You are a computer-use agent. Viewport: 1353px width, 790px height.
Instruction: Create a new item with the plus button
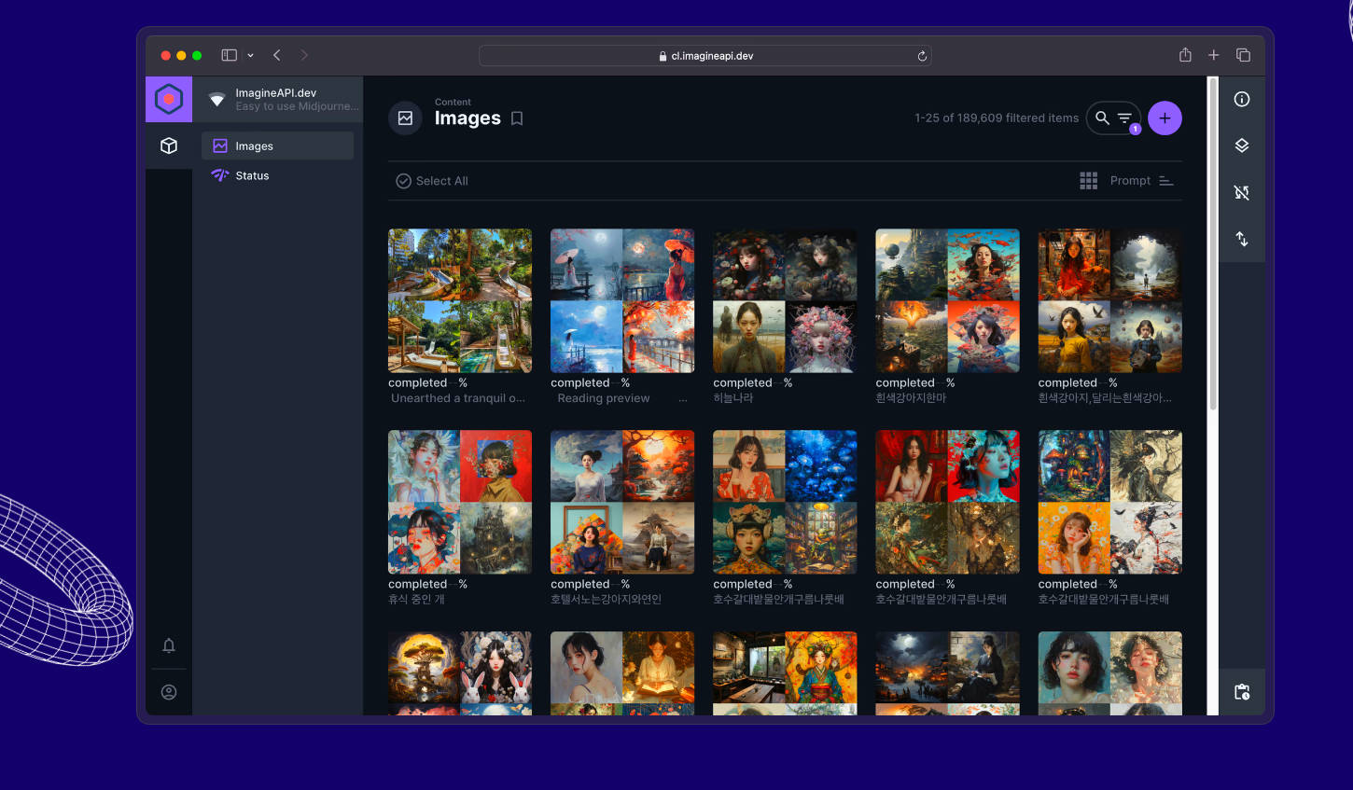(x=1165, y=118)
